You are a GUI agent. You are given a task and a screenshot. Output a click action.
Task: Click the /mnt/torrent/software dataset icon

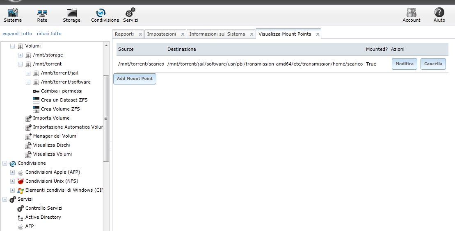(x=36, y=82)
